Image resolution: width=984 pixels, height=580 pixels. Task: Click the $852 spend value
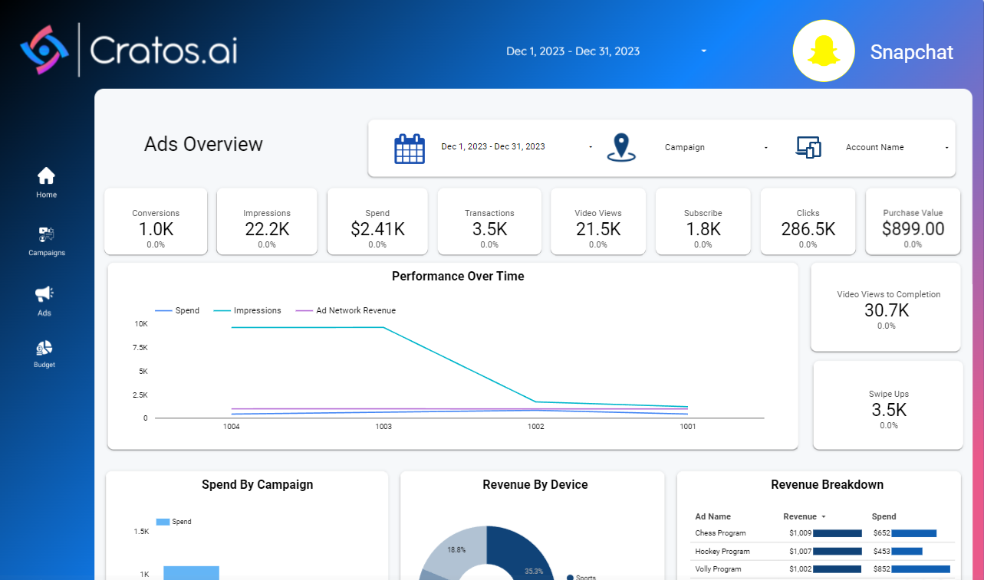pyautogui.click(x=881, y=569)
